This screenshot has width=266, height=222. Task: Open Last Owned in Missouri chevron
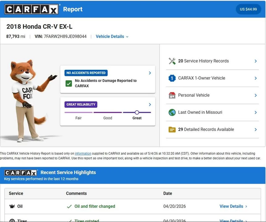pos(256,113)
